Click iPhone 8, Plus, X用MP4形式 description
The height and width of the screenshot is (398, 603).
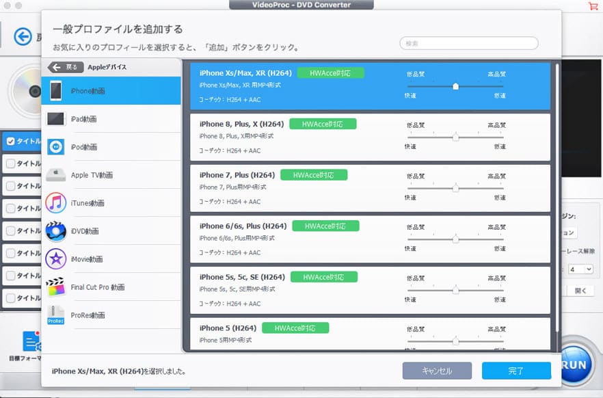pyautogui.click(x=237, y=136)
